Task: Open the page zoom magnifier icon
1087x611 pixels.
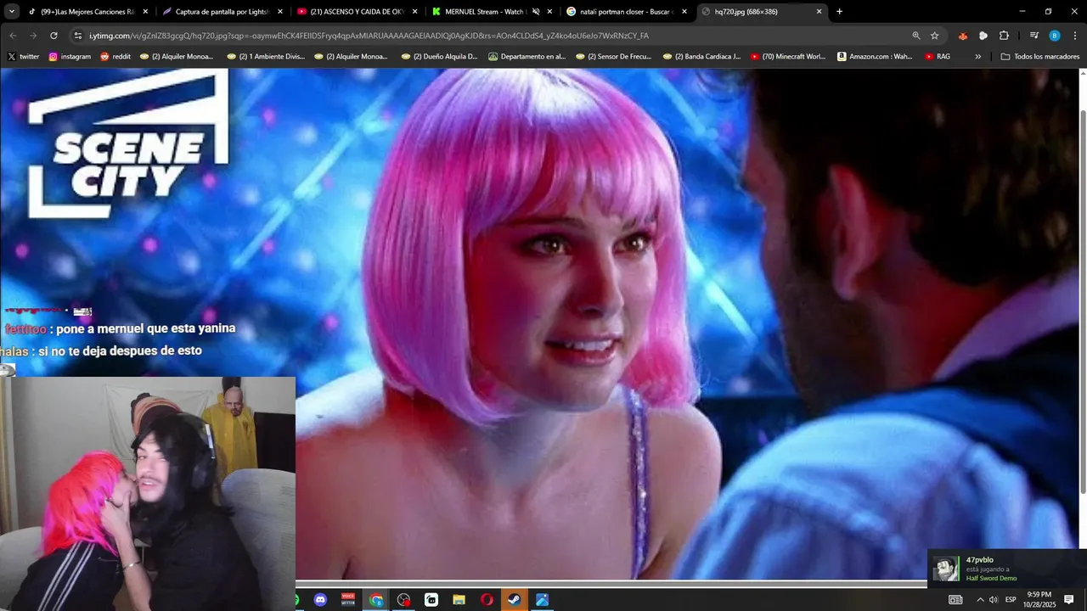Action: (915, 36)
